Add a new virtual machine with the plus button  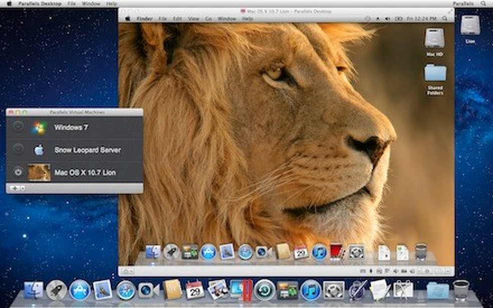(15, 188)
